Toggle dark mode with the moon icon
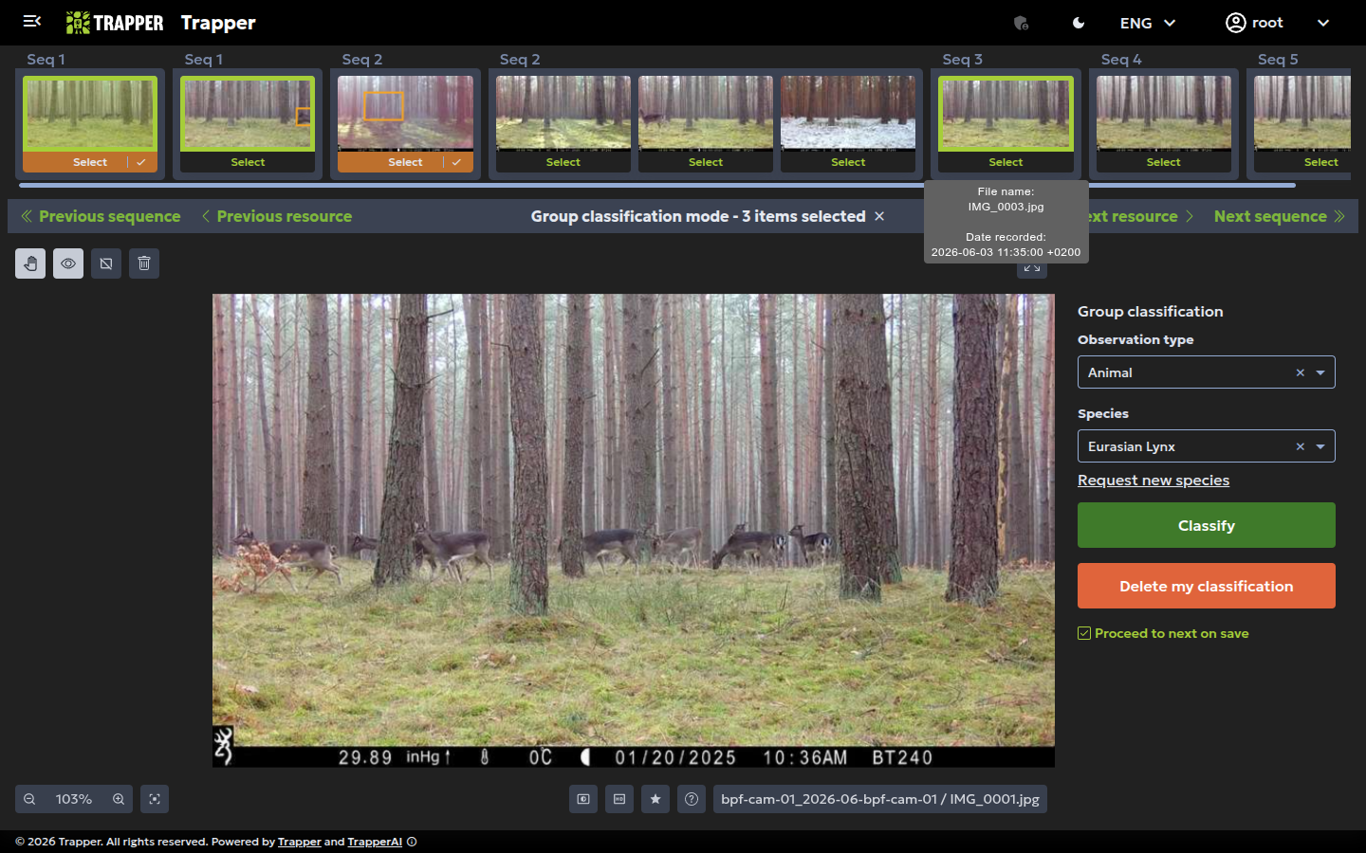This screenshot has width=1366, height=853. [1079, 23]
